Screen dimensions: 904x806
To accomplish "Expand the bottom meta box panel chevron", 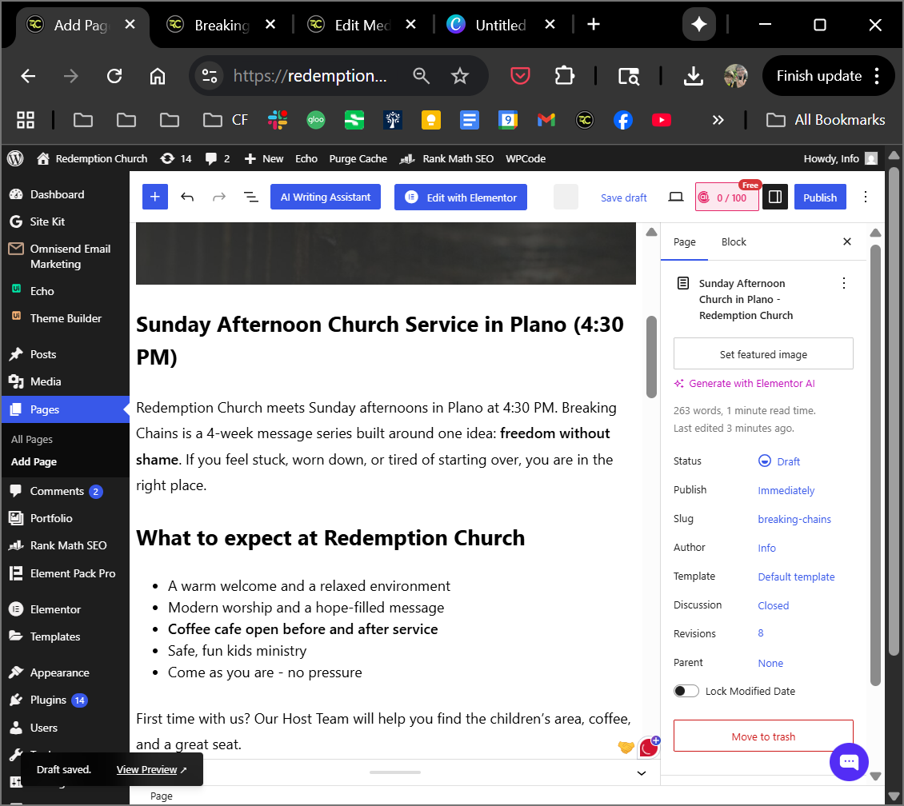I will pyautogui.click(x=641, y=773).
